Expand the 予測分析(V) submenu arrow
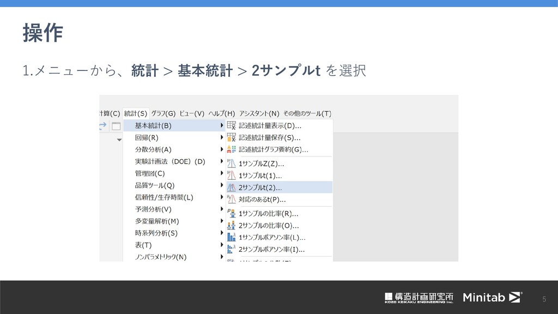The height and width of the screenshot is (314, 558). coord(221,209)
